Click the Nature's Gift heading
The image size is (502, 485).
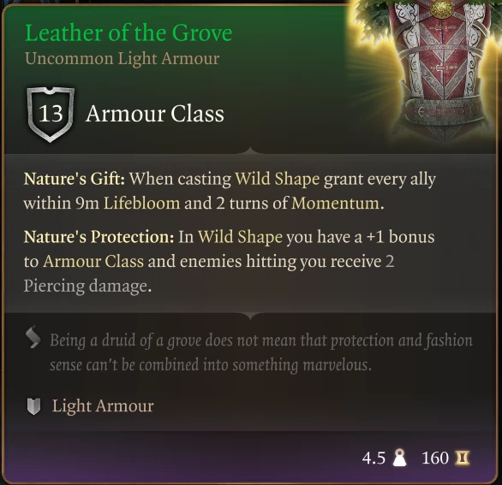(75, 179)
